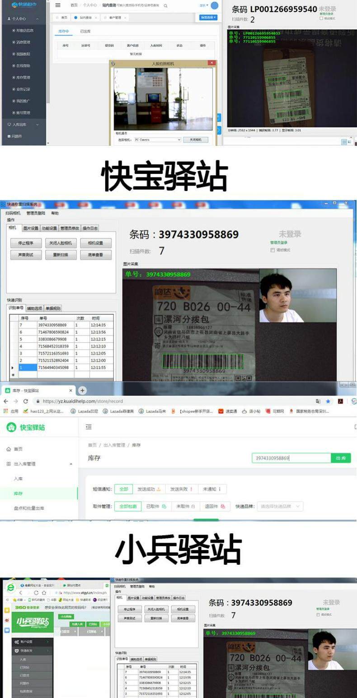Click the 3974330958869 search input field
This screenshot has width=357, height=698.
[291, 458]
